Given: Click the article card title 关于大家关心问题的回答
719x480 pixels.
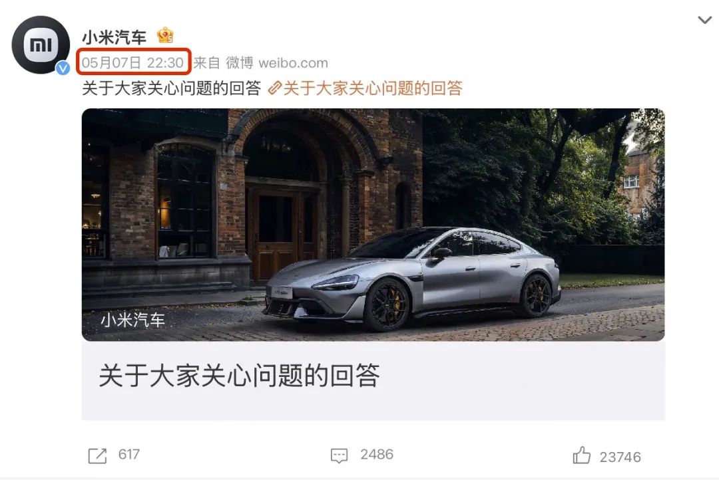Looking at the screenshot, I should 239,376.
